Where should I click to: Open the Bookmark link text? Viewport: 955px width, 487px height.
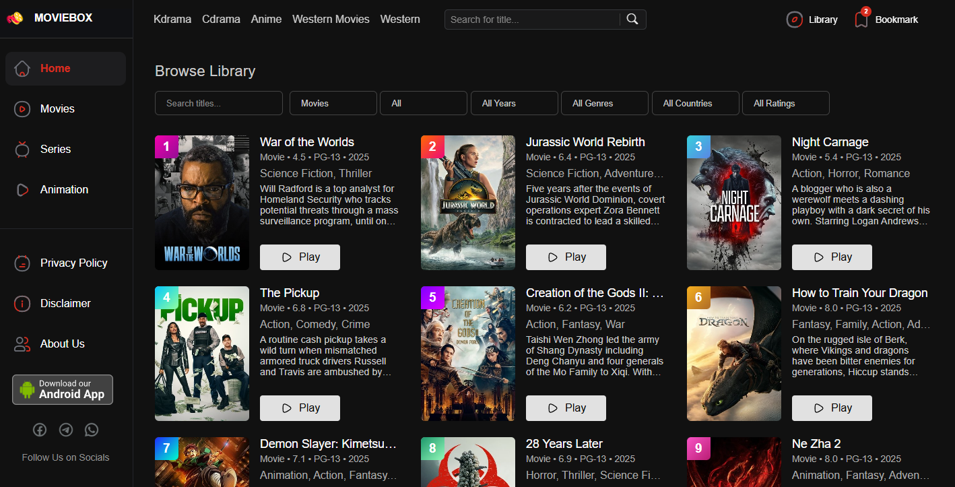click(x=896, y=20)
